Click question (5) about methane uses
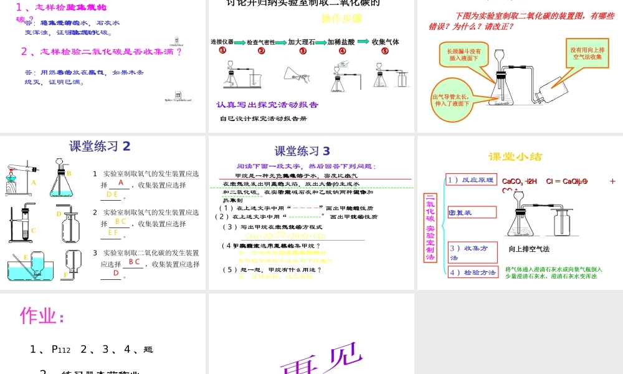 [272, 270]
